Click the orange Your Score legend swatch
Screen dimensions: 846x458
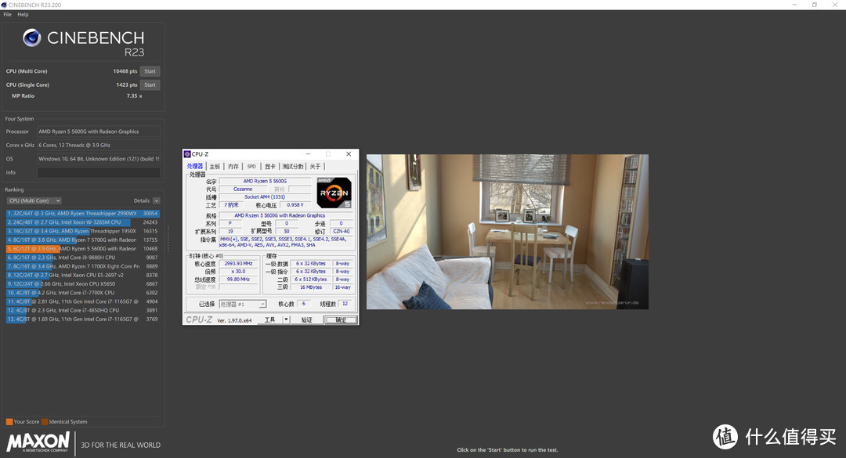tap(9, 422)
